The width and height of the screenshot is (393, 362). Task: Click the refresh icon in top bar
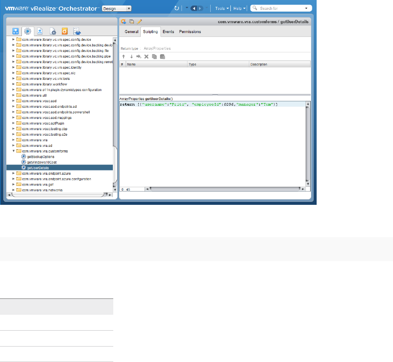[177, 8]
